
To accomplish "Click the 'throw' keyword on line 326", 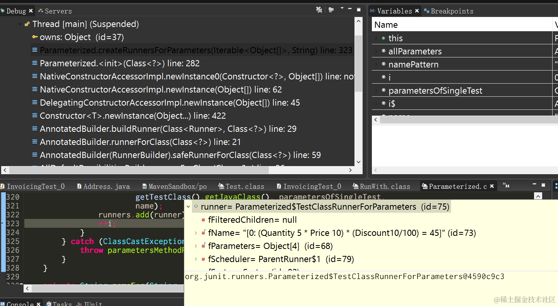I will 92,250.
